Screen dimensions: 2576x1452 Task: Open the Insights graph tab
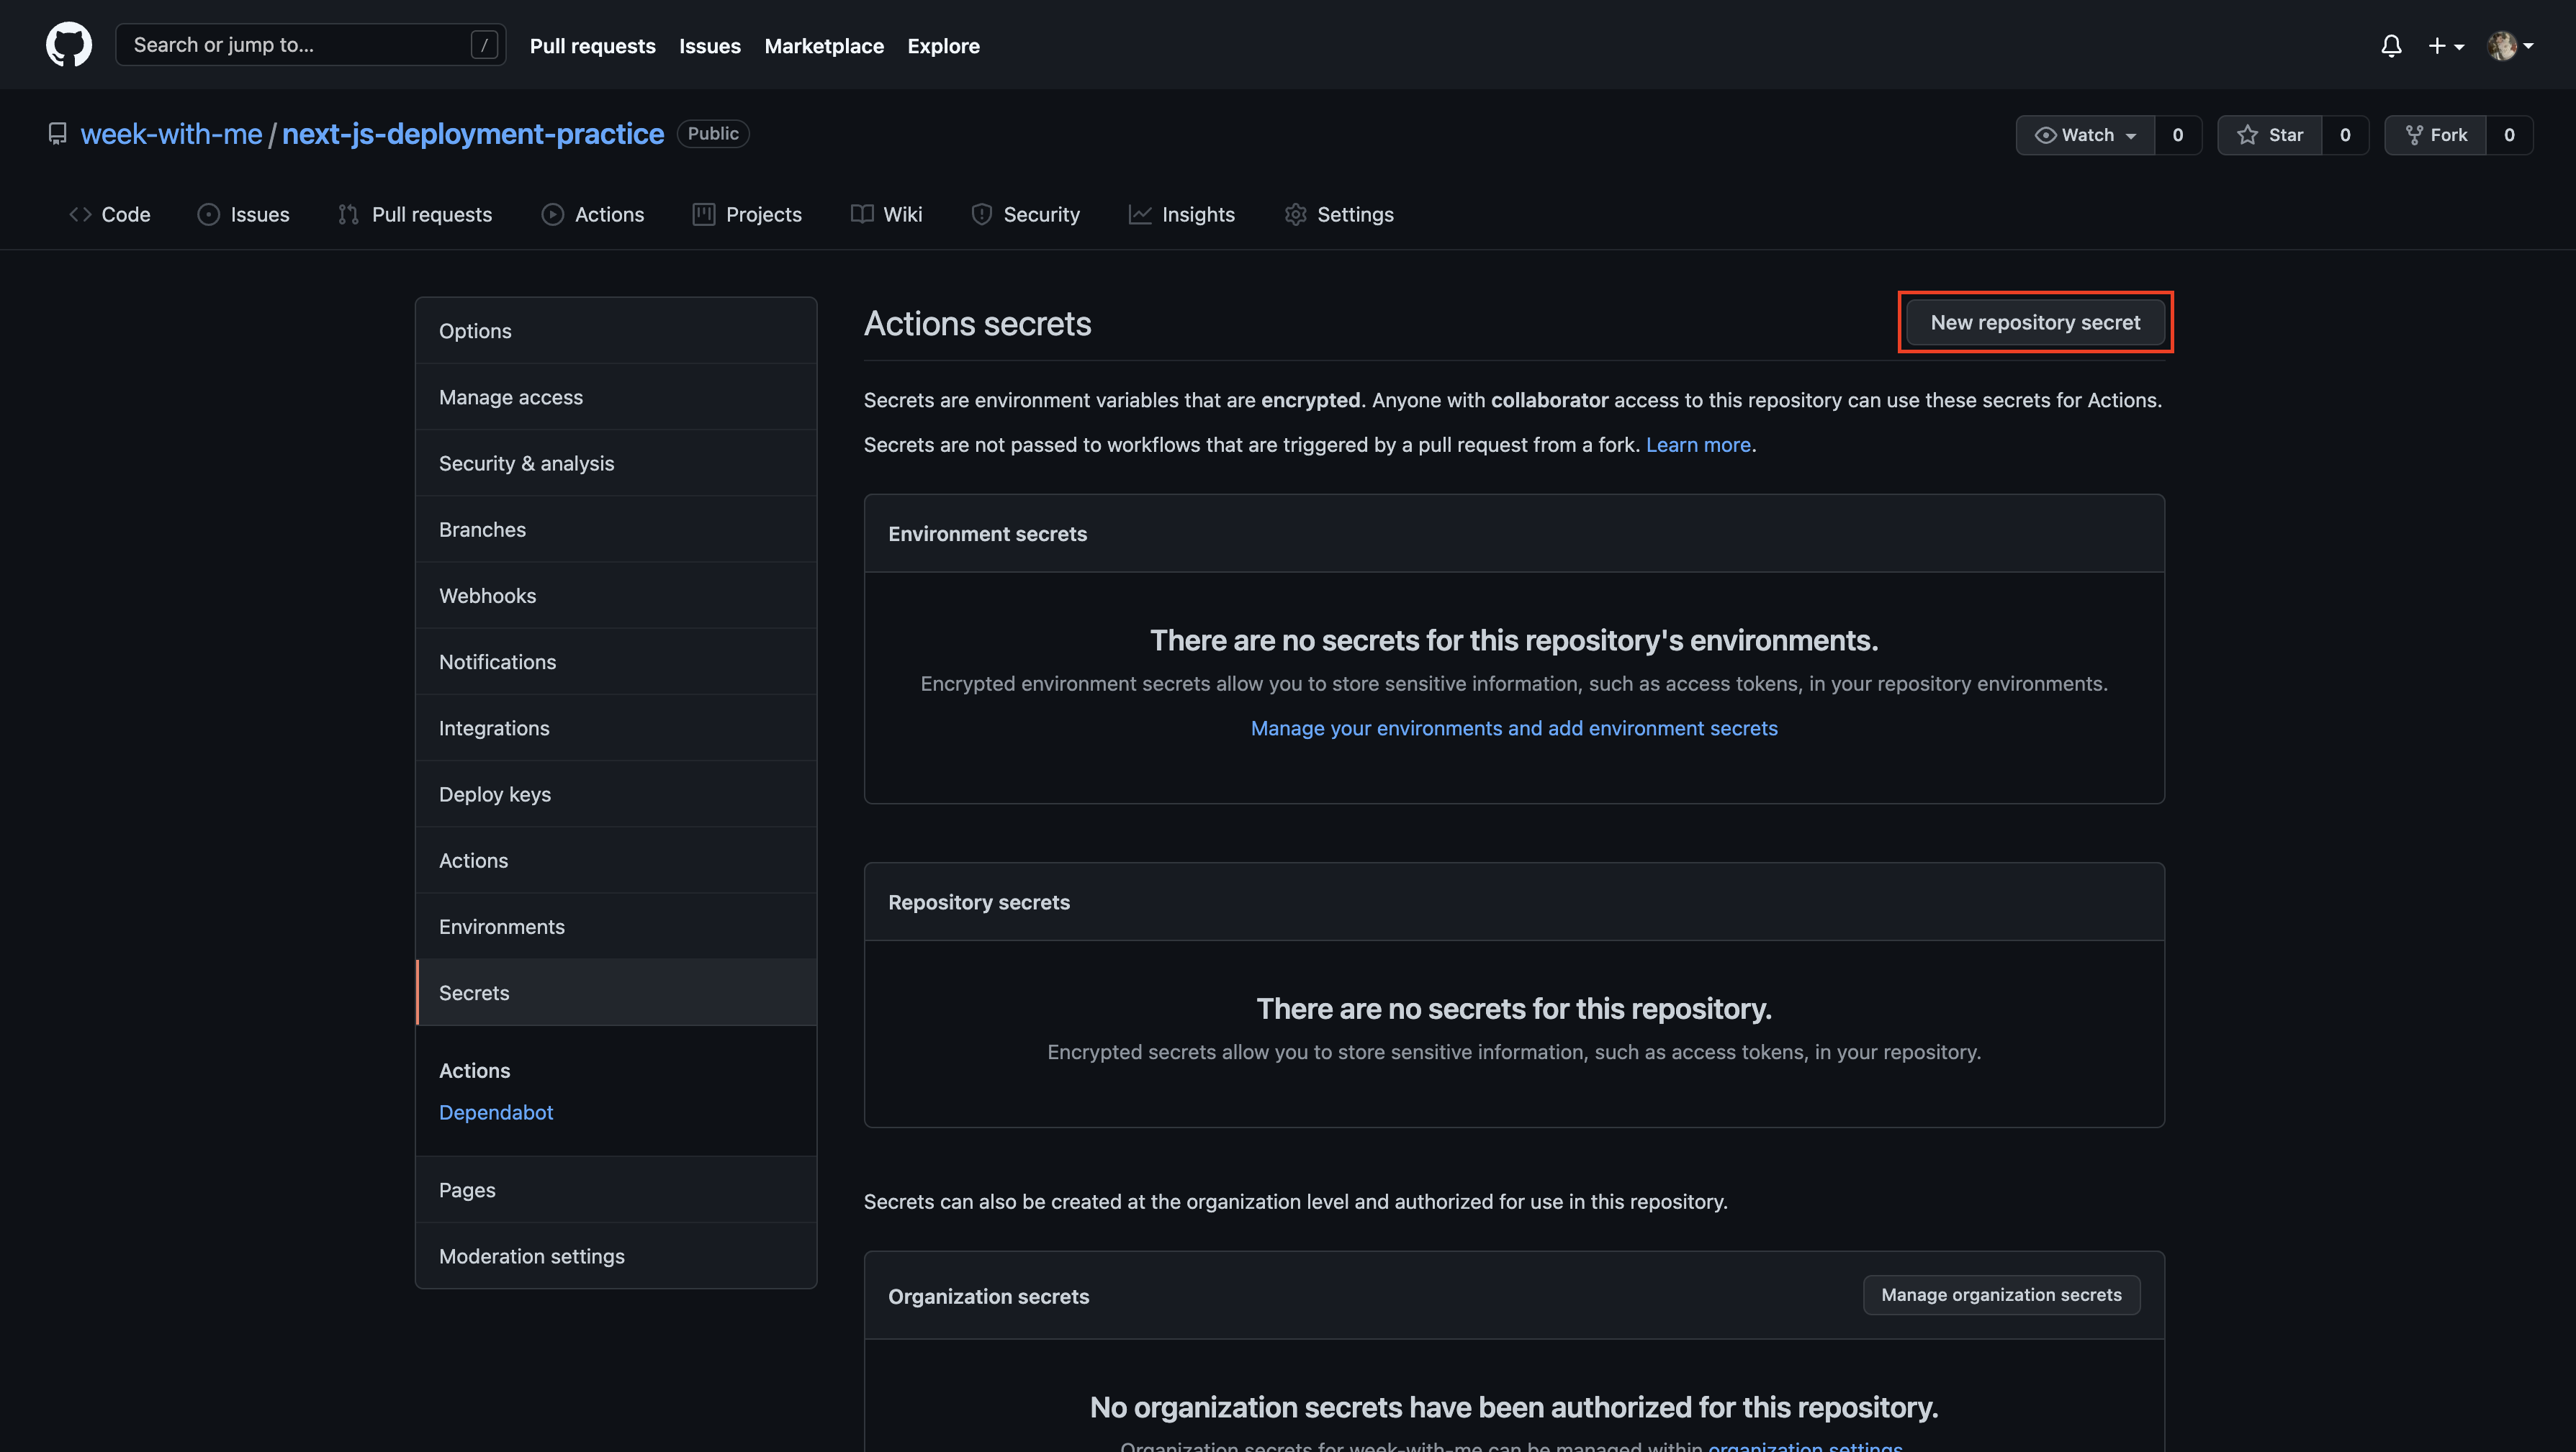pos(1182,214)
